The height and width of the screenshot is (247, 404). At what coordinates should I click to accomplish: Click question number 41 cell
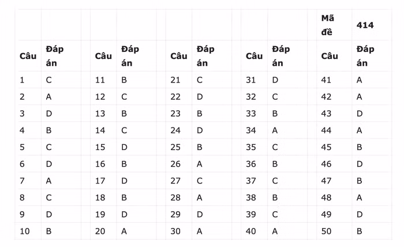[x=326, y=80]
